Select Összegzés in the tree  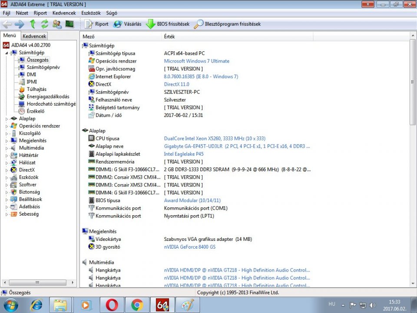(37, 60)
